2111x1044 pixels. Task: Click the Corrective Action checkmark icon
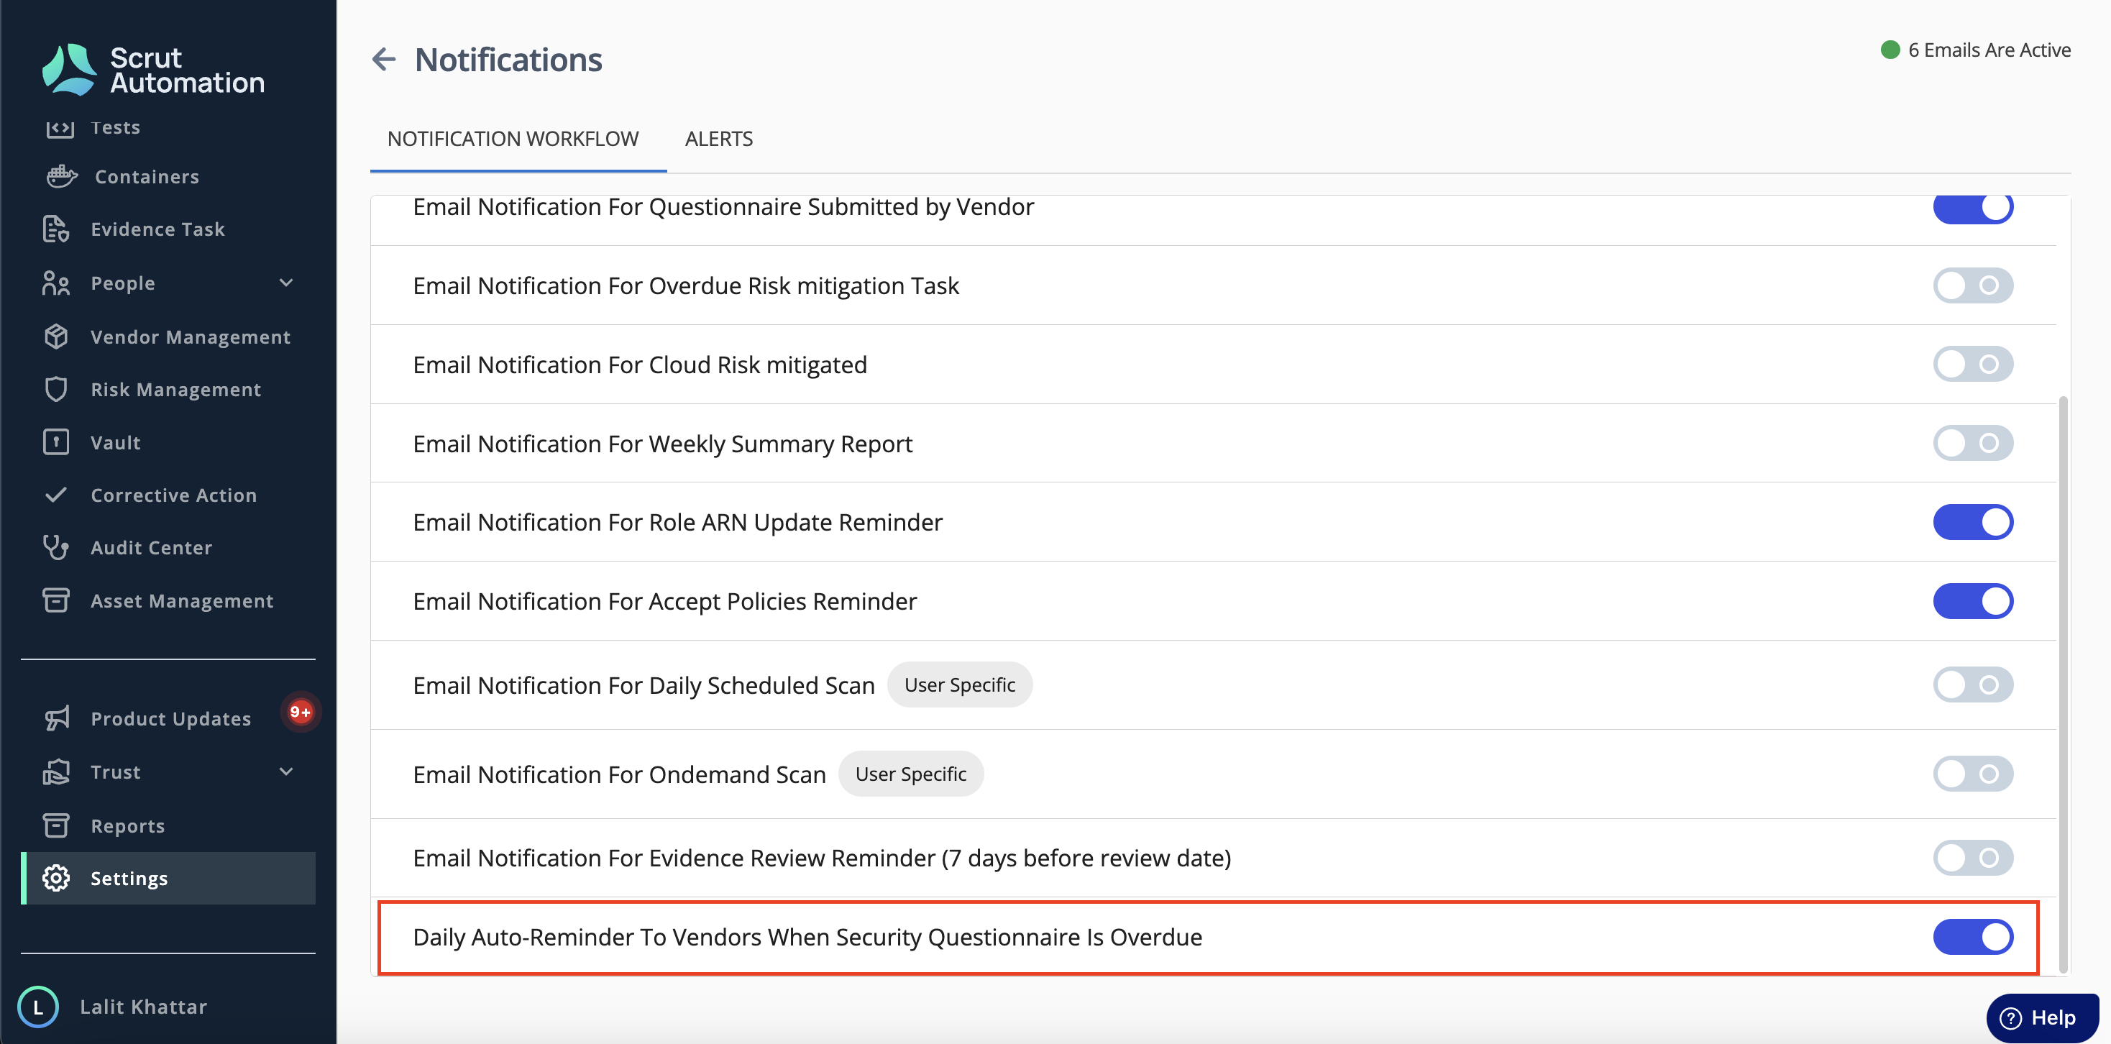pyautogui.click(x=56, y=494)
